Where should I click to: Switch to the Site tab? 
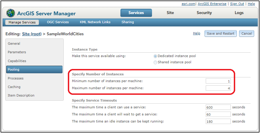tap(170, 13)
